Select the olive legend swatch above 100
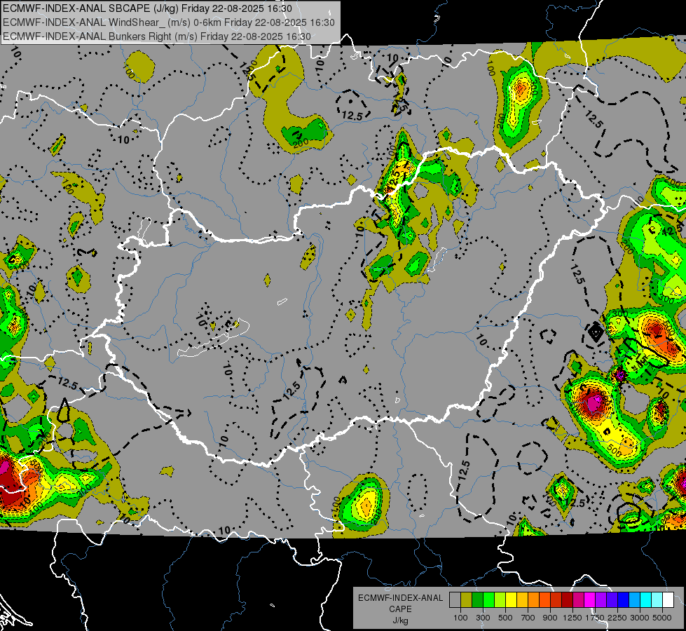This screenshot has height=631, width=686. (467, 600)
